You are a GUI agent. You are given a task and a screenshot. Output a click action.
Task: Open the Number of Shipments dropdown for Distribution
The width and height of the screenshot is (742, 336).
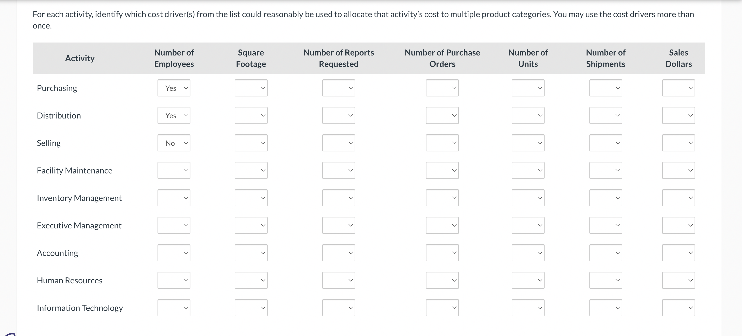tap(605, 115)
